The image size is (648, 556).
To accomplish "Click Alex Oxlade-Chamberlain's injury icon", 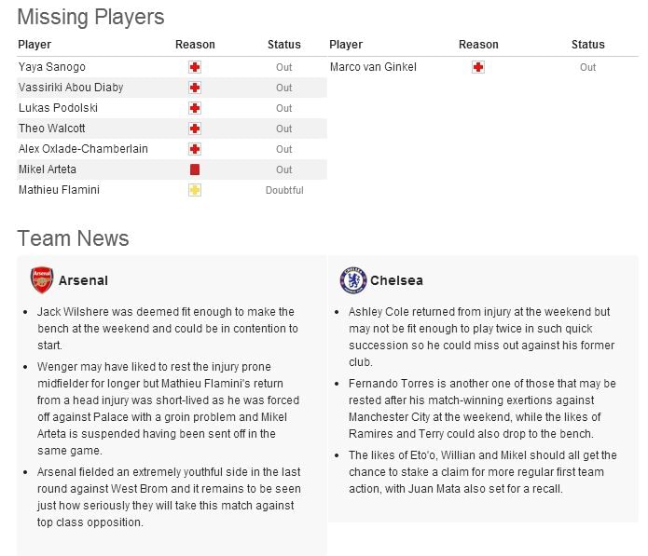I will coord(195,149).
